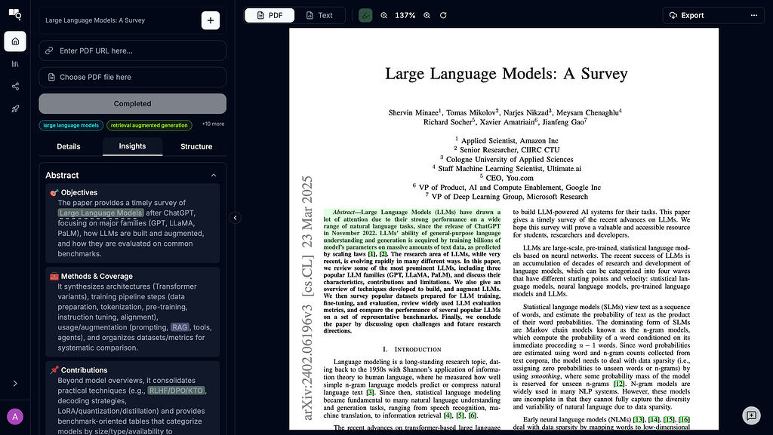
Task: Click the Contributions heading
Action: click(x=84, y=370)
